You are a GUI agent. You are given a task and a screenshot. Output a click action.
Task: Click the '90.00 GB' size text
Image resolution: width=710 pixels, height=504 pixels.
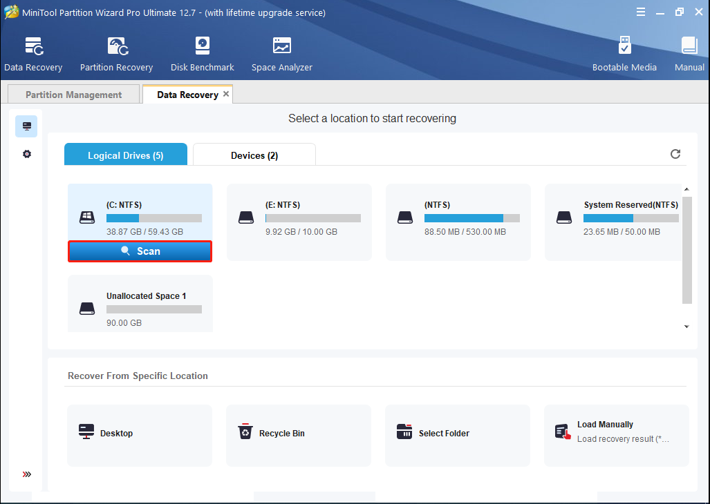(124, 323)
